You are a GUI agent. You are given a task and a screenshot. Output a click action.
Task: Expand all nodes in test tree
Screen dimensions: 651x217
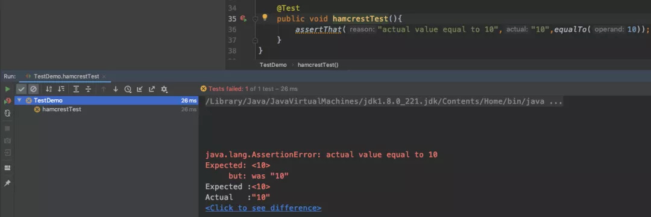(76, 89)
